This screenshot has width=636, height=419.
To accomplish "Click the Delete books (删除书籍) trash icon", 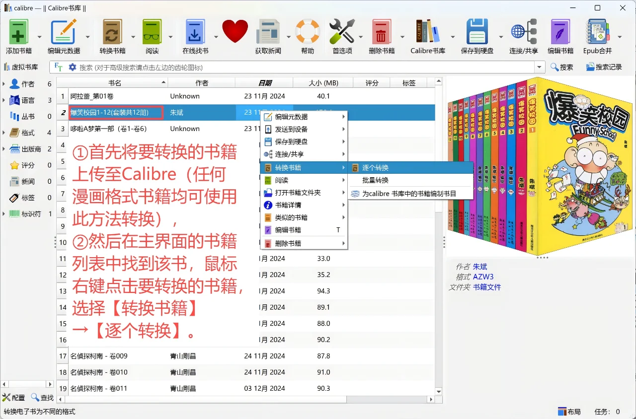I will (x=382, y=32).
